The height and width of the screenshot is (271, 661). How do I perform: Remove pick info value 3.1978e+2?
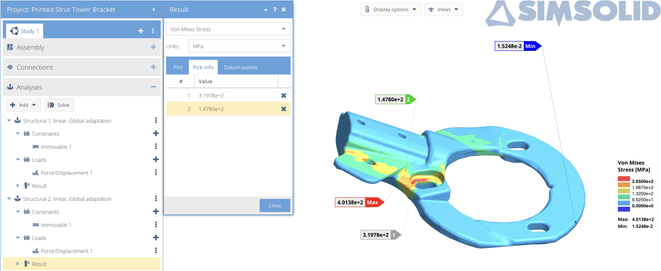click(x=283, y=95)
